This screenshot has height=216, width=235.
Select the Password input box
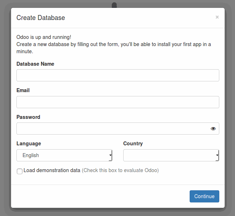[118, 129]
